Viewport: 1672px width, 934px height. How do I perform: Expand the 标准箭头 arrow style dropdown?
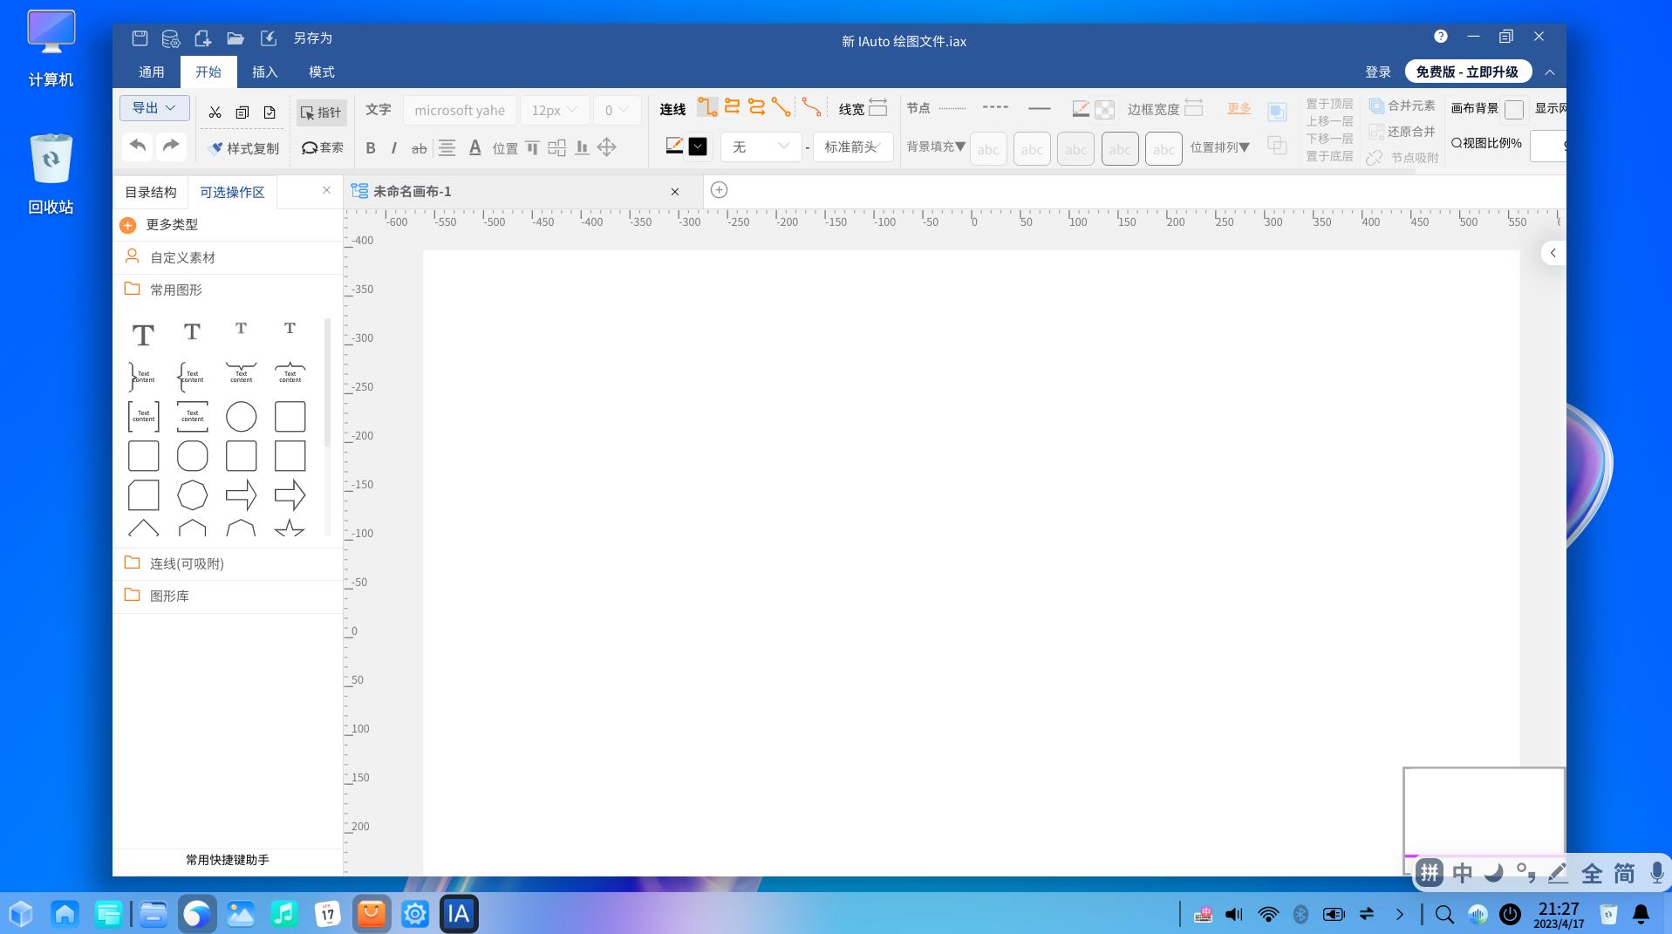pyautogui.click(x=853, y=147)
